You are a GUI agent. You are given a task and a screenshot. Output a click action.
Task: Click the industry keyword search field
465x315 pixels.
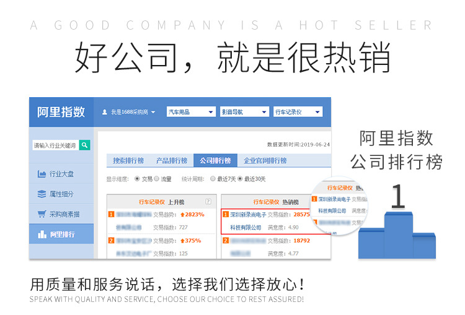click(x=55, y=145)
